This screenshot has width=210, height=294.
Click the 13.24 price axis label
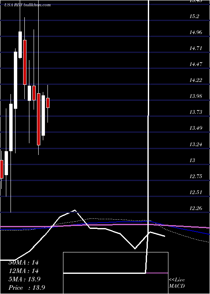[196, 144]
